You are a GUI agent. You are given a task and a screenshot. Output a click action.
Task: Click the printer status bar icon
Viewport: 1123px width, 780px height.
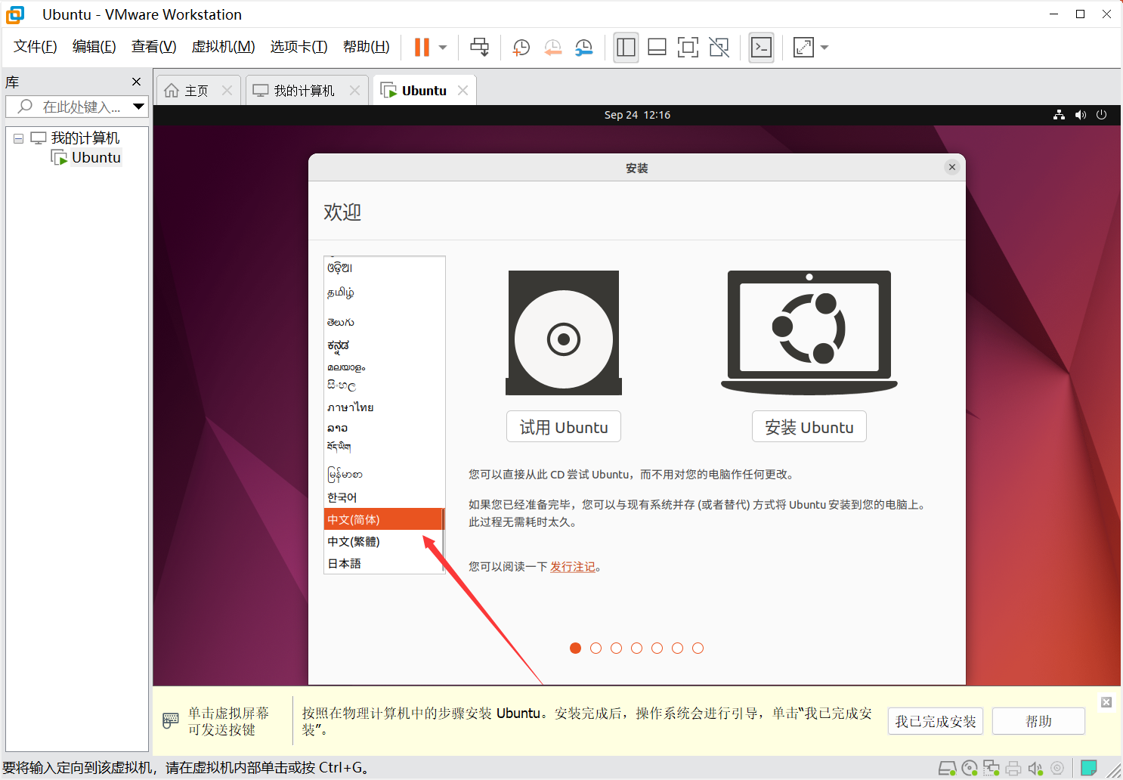(x=1013, y=769)
